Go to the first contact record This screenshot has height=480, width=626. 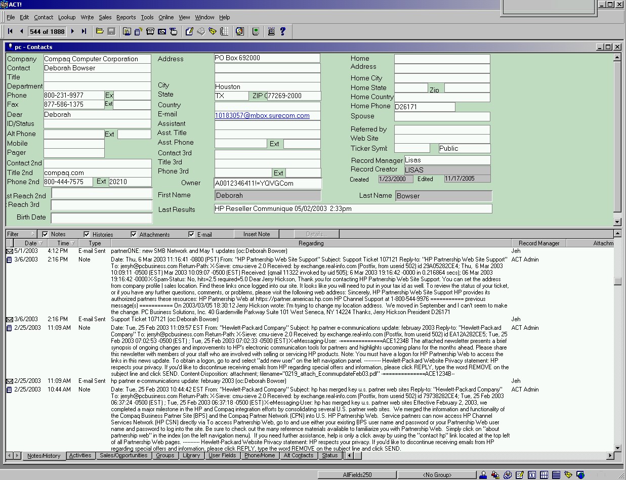pyautogui.click(x=10, y=31)
